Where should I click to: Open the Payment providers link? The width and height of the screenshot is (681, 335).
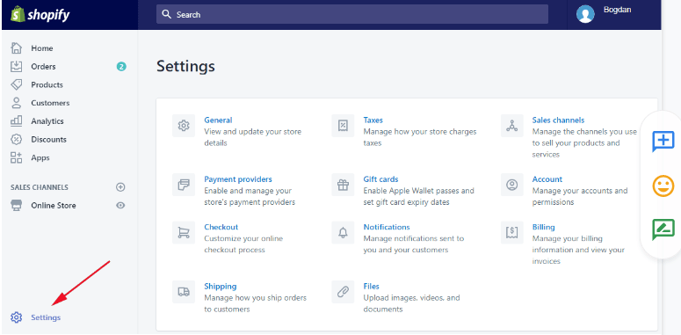[238, 179]
